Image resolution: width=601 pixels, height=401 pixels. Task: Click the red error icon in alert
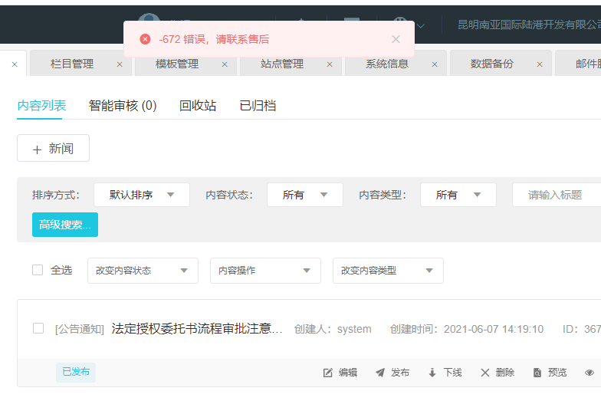145,39
